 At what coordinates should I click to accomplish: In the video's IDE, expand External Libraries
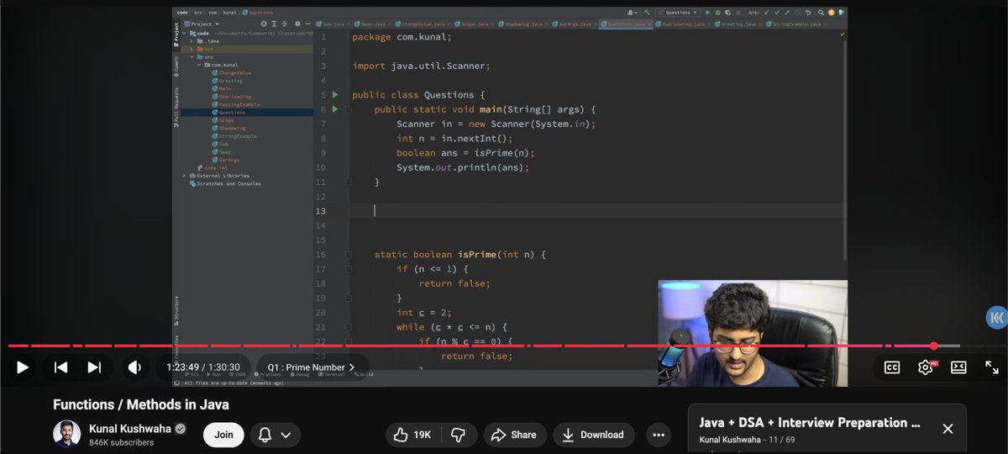click(184, 175)
